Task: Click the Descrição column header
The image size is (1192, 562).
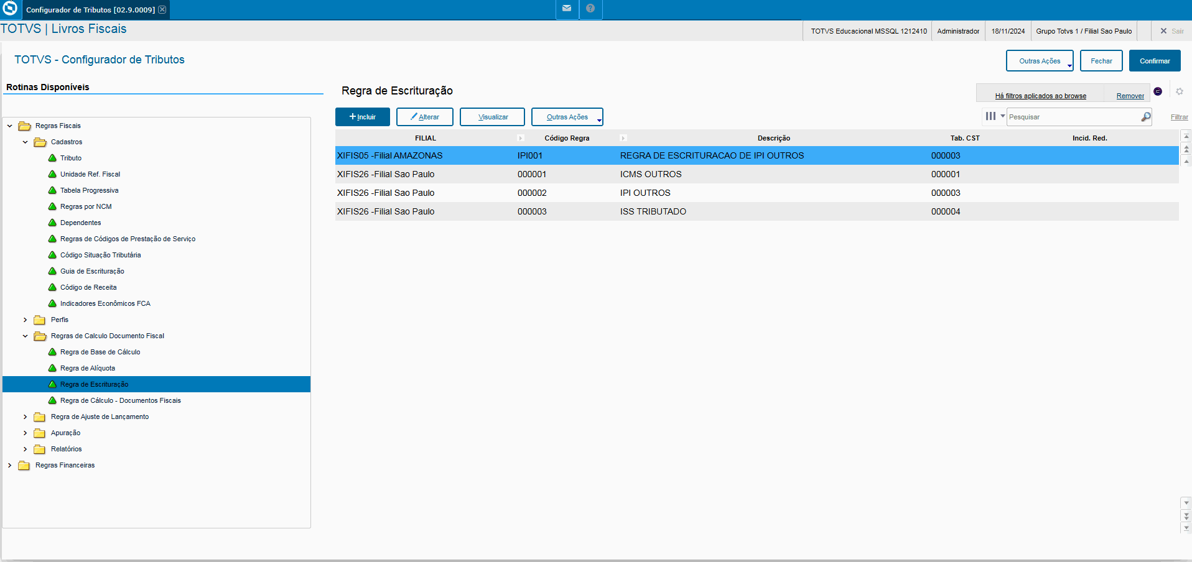Action: 774,138
